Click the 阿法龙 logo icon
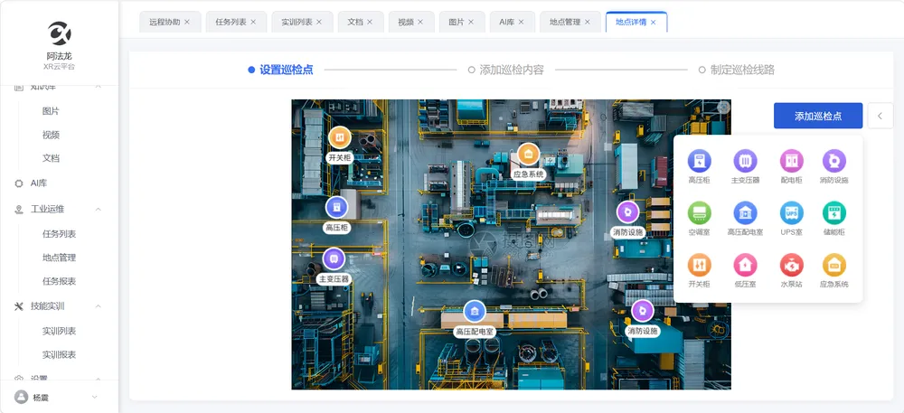The height and width of the screenshot is (413, 904). [60, 33]
